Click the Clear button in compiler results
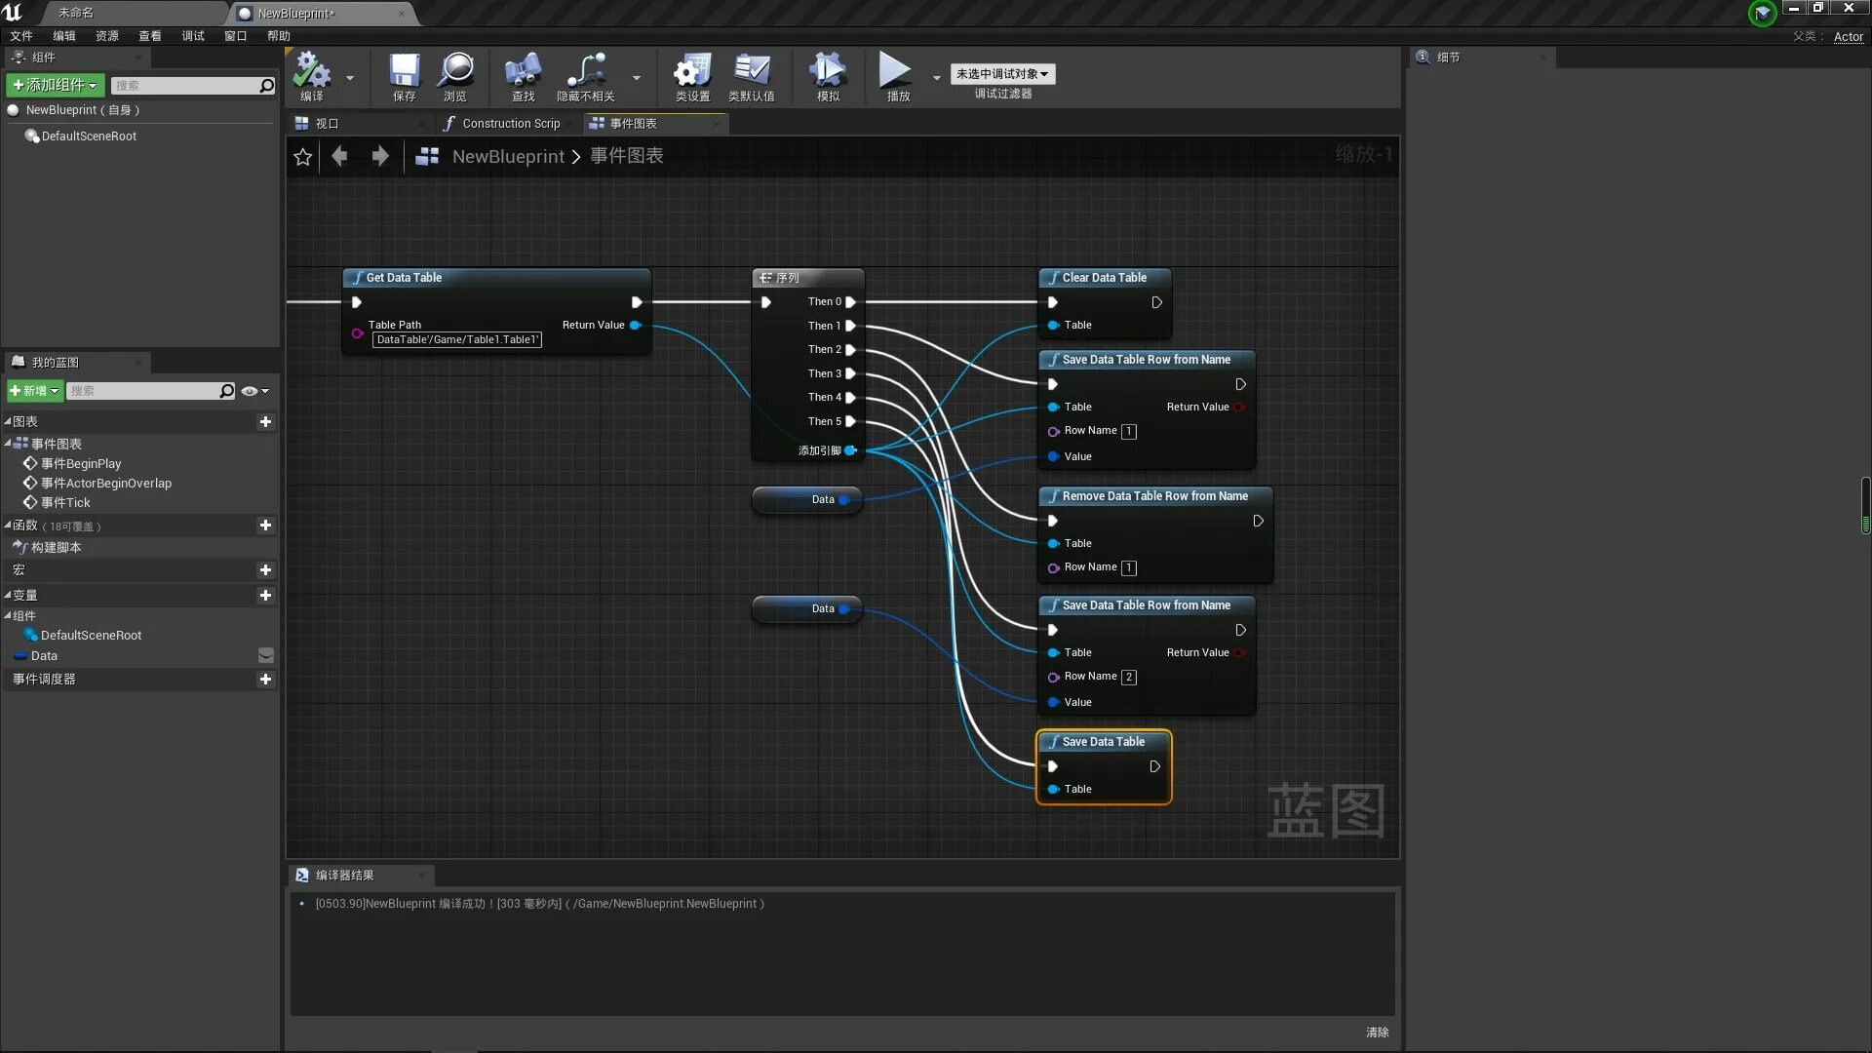Image resolution: width=1872 pixels, height=1053 pixels. [1377, 1032]
